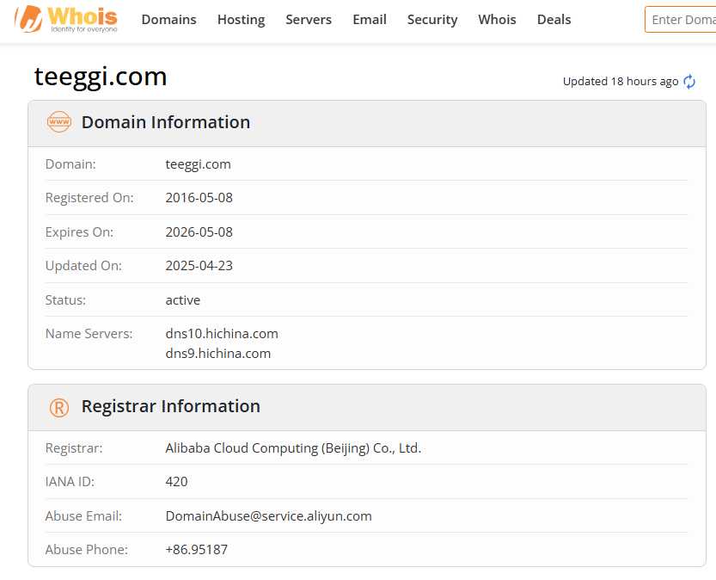
Task: Open the Security menu
Action: click(432, 19)
